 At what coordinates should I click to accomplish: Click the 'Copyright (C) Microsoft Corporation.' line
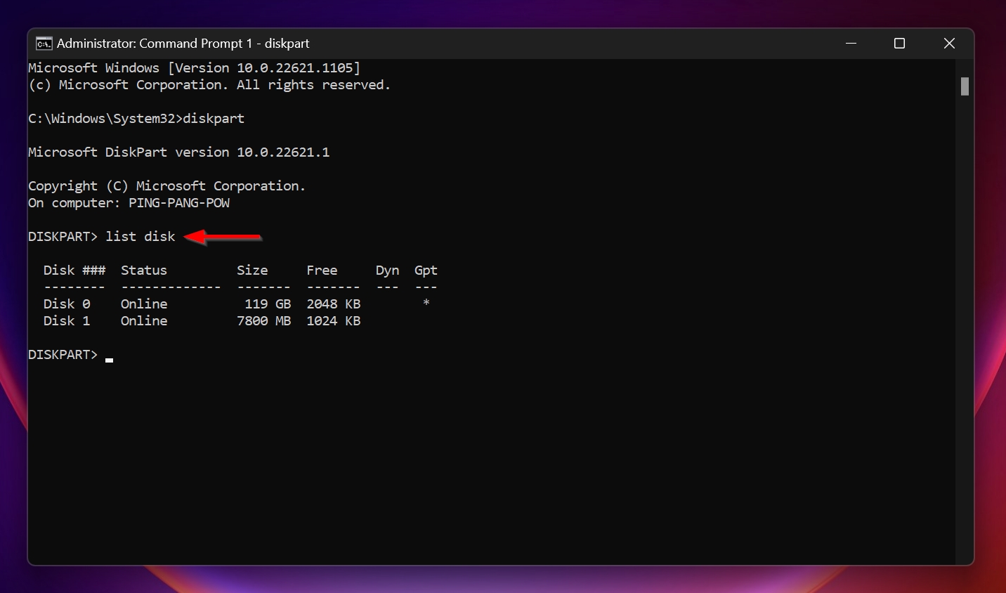[x=166, y=186]
